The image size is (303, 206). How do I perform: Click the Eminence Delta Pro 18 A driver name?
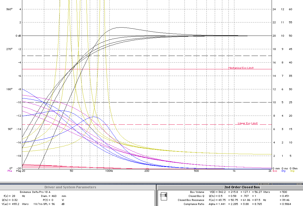coord(35,192)
